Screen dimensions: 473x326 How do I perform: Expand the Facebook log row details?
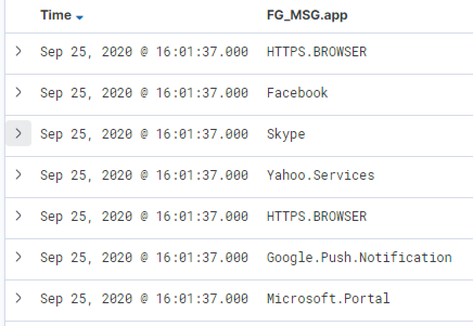(18, 92)
